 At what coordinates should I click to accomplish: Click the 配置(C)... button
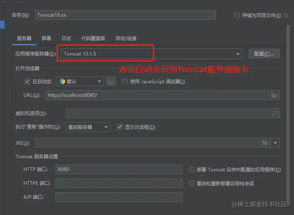(264, 54)
